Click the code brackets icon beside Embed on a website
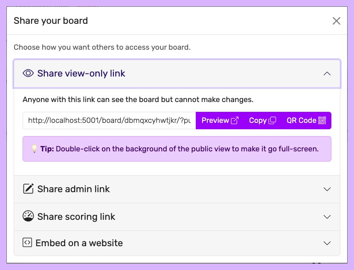Viewport: 354px width, 270px height. point(27,242)
